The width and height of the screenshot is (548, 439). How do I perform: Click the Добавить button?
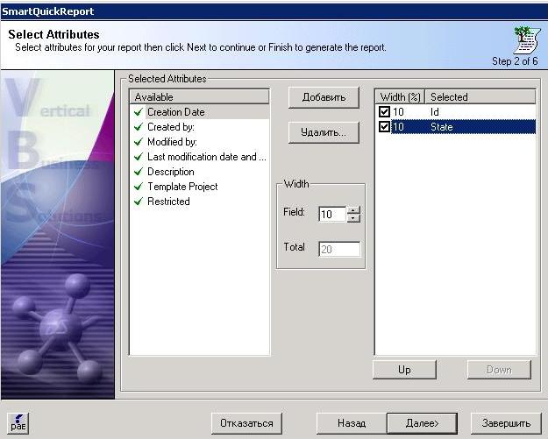[x=324, y=97]
